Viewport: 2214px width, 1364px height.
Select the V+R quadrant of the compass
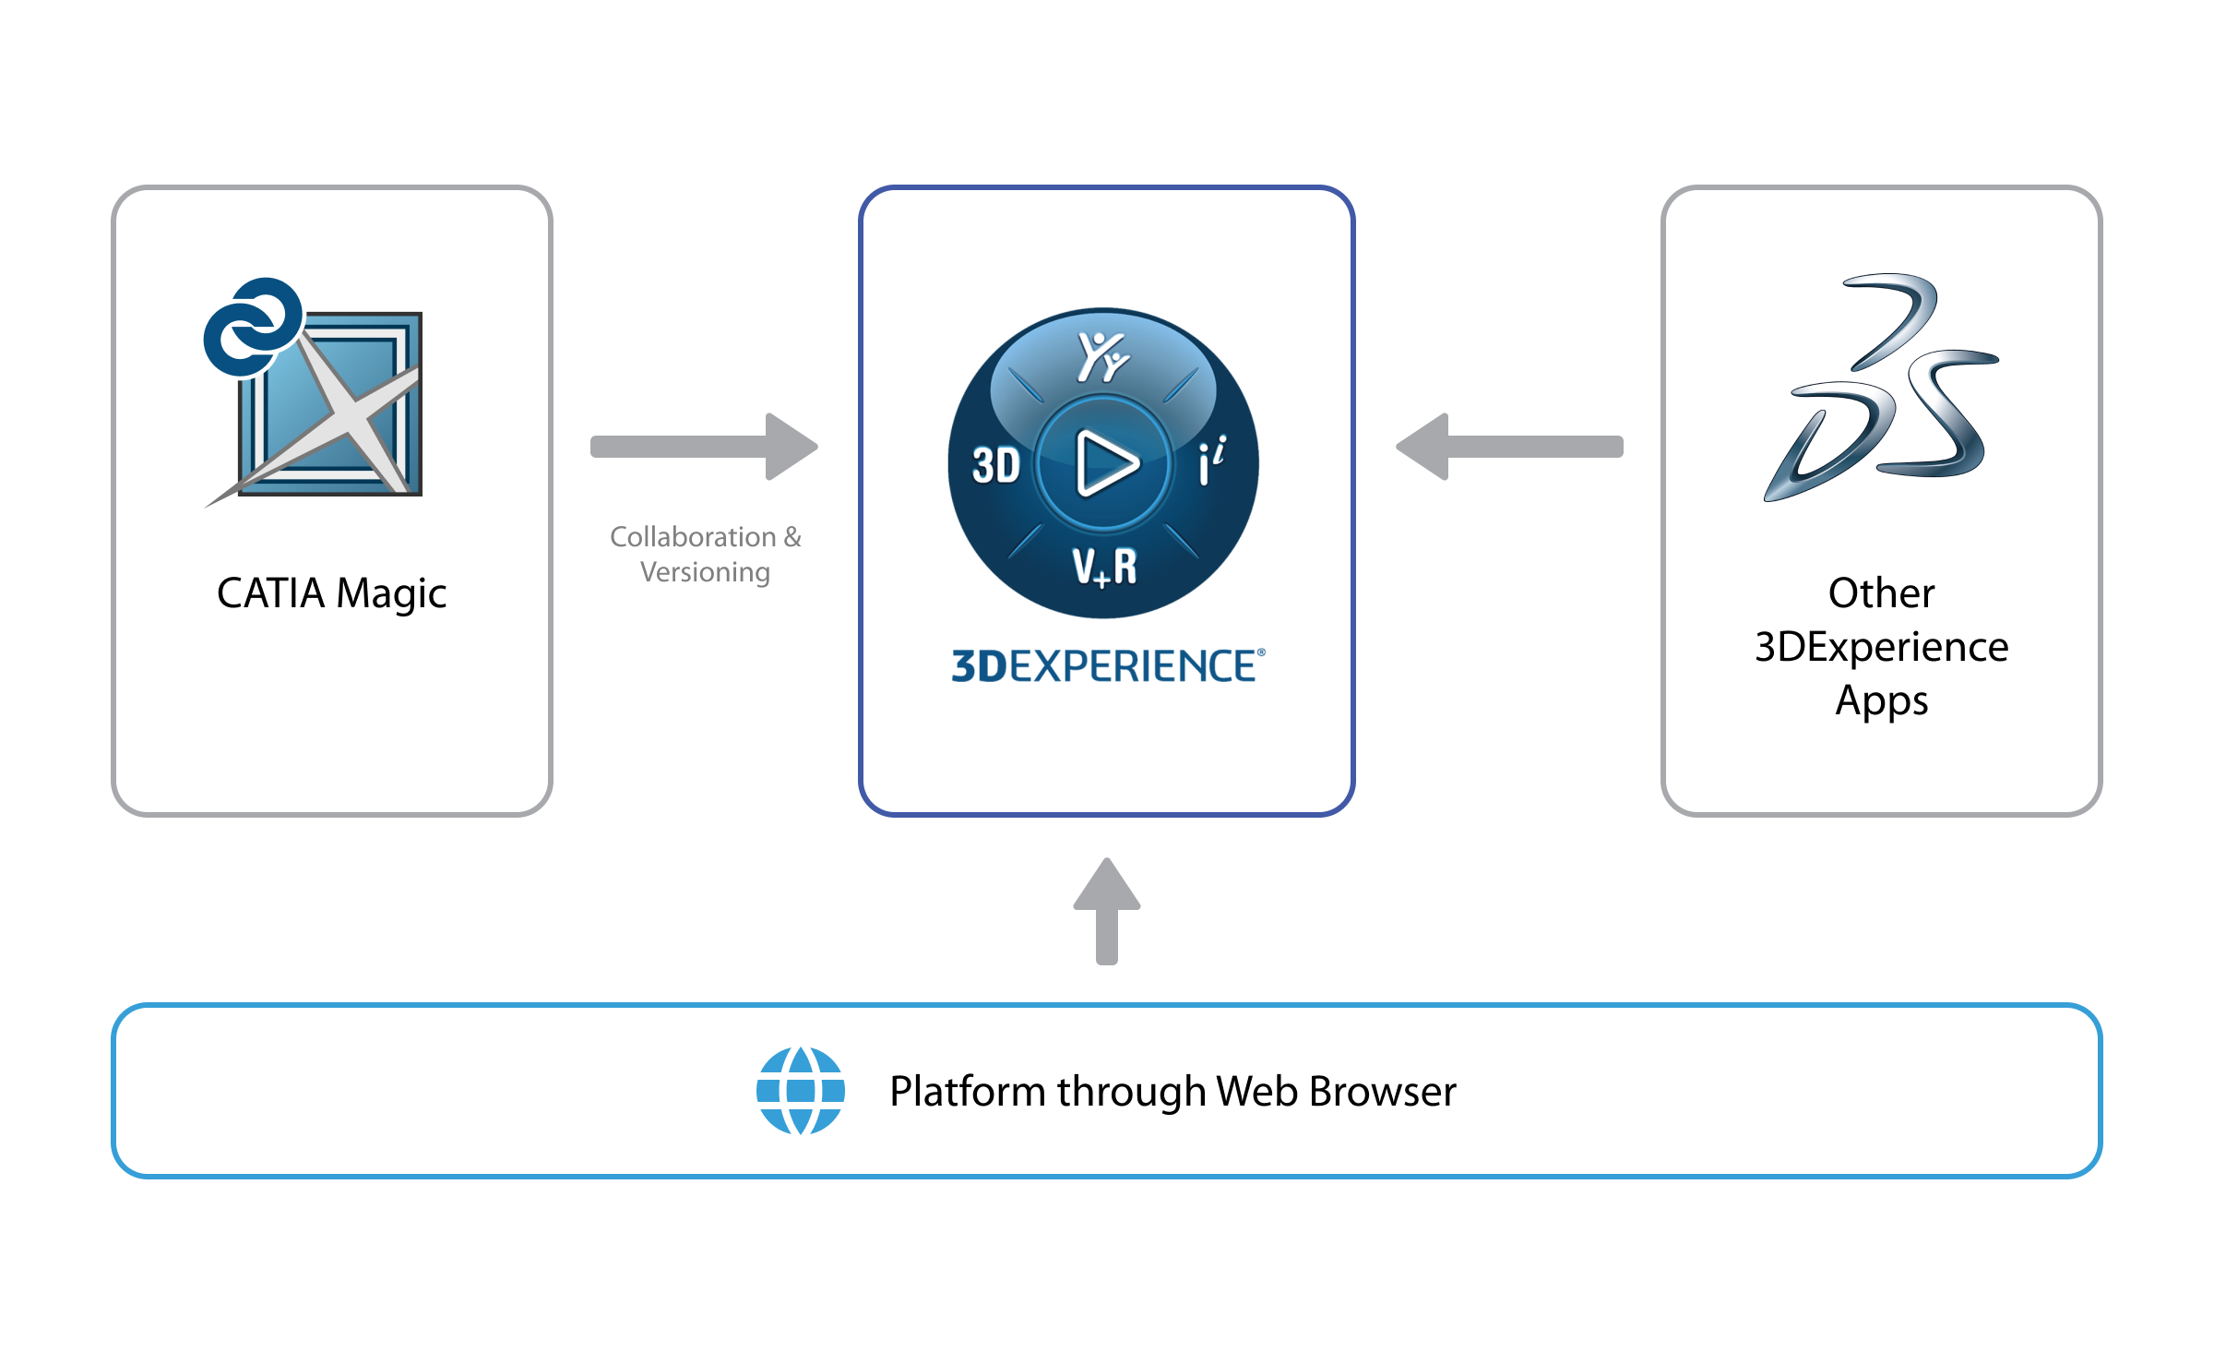[x=1104, y=567]
